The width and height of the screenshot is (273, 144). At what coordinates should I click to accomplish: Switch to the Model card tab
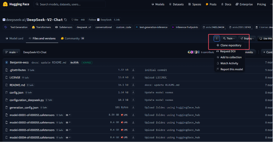(14, 38)
